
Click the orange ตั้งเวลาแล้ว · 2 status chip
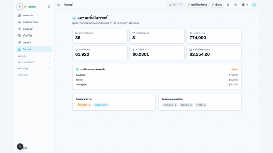click(x=84, y=105)
